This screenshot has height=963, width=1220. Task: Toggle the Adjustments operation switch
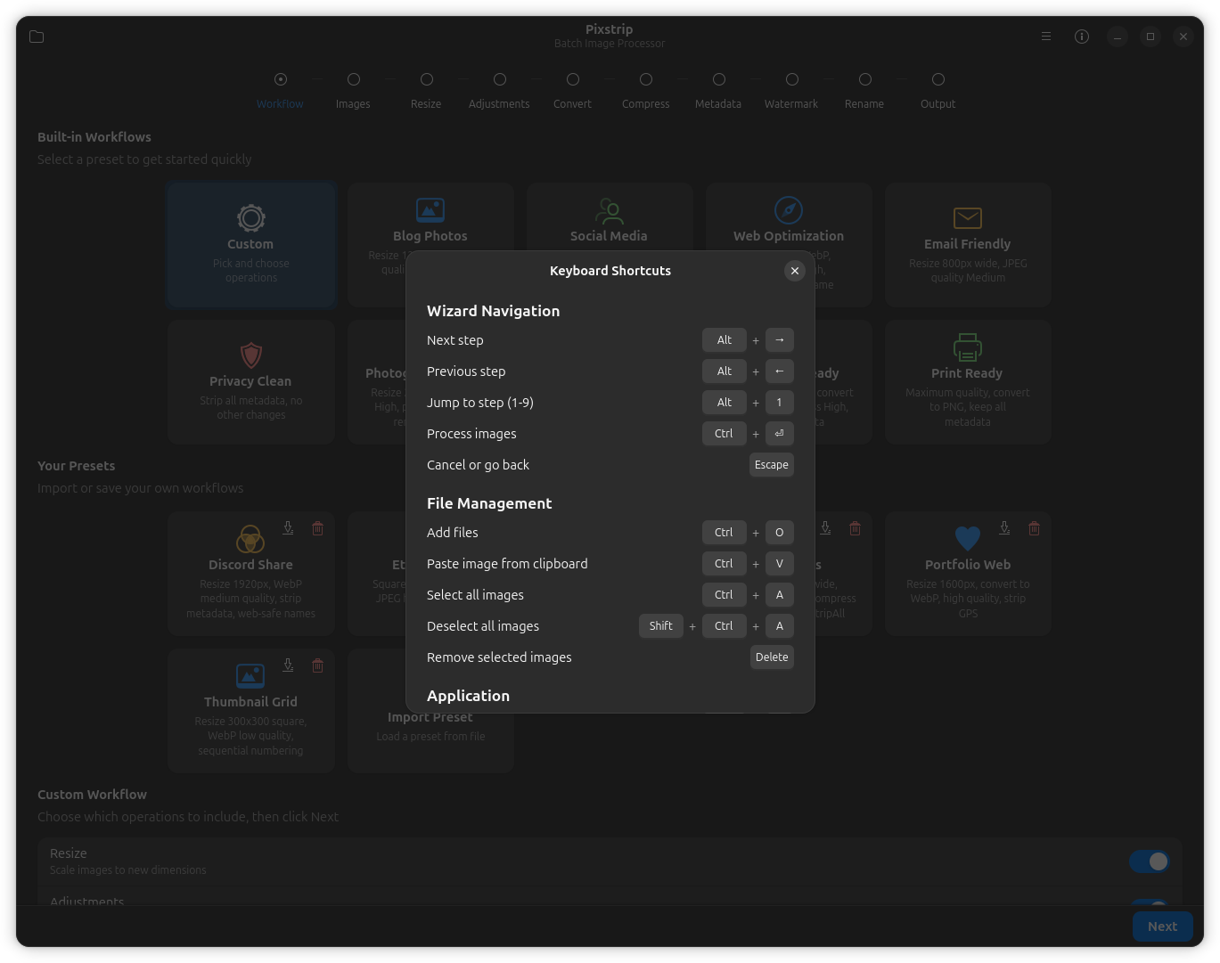coord(1149,902)
